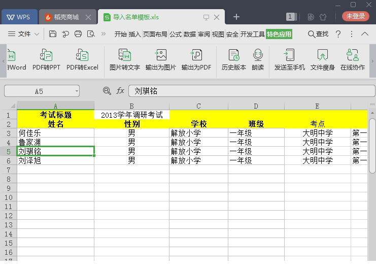Select column B header
The image size is (376, 271).
[131, 106]
